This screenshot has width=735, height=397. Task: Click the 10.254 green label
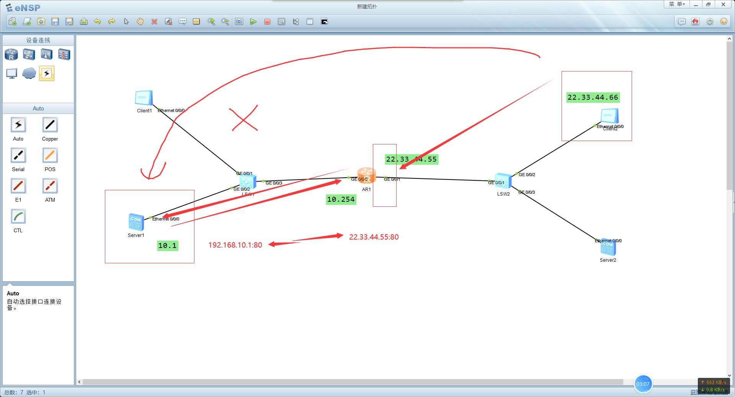point(341,199)
